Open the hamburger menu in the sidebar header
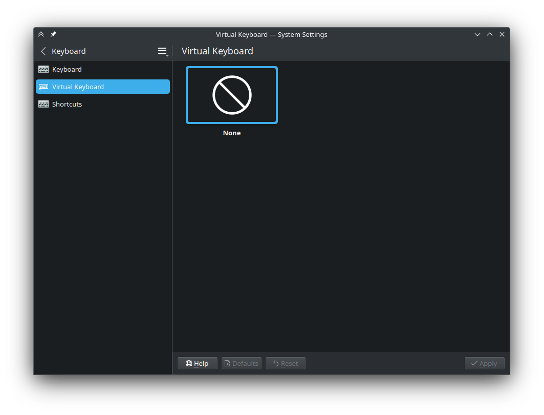Image resolution: width=544 pixels, height=415 pixels. tap(162, 51)
